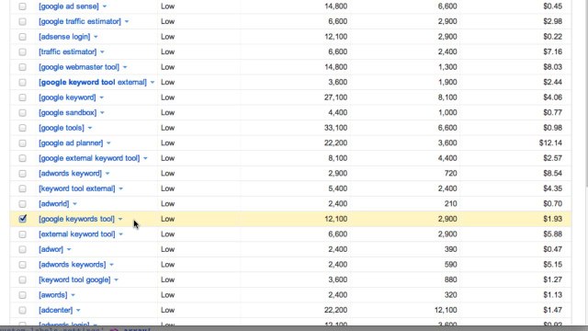Click the 27,100 searches cell
Screen dimensions: 588x331
click(335, 97)
